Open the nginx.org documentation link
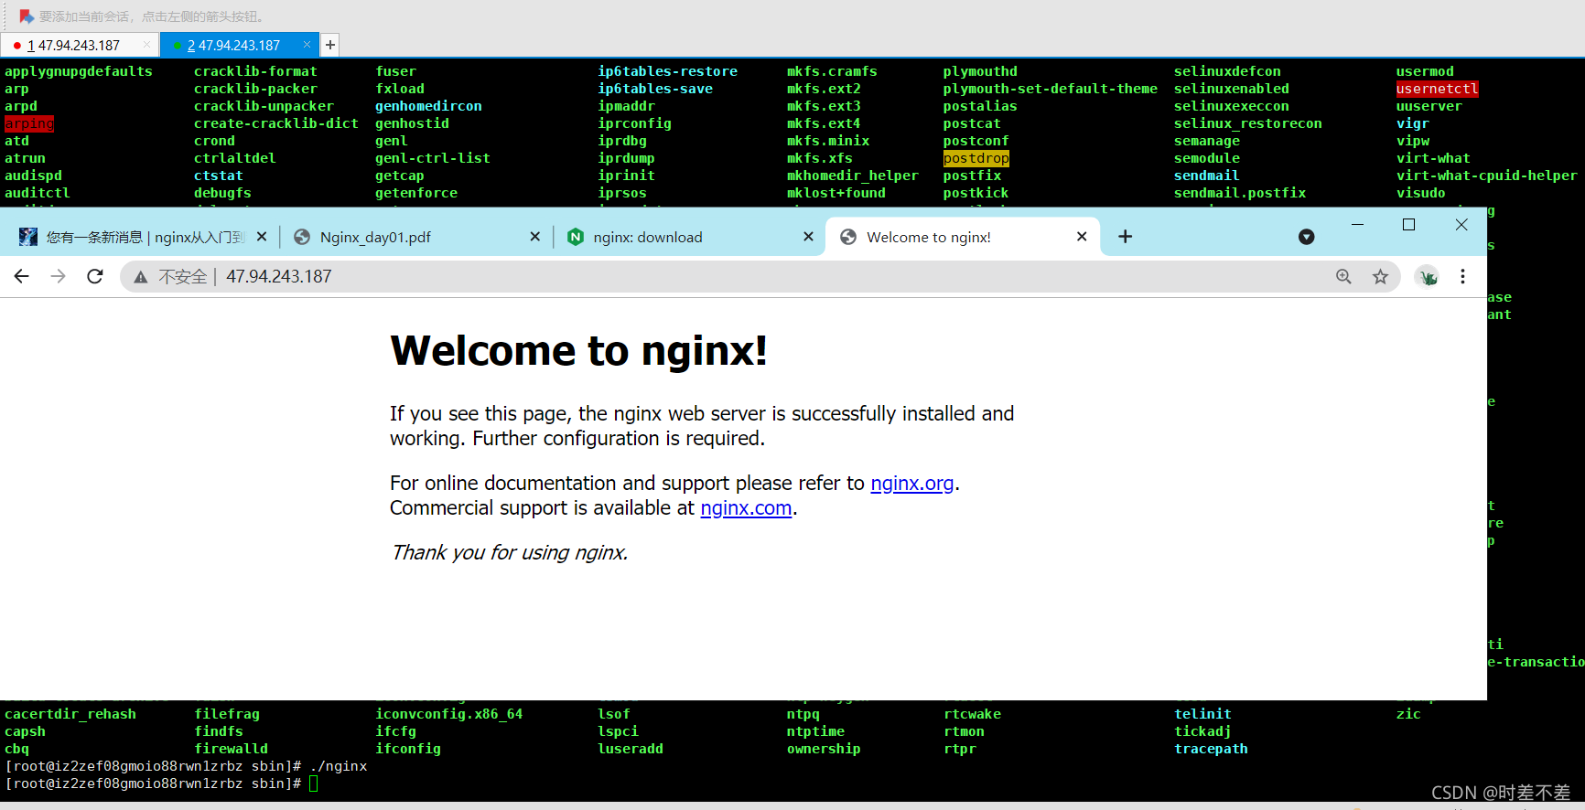The height and width of the screenshot is (810, 1585). [x=911, y=483]
